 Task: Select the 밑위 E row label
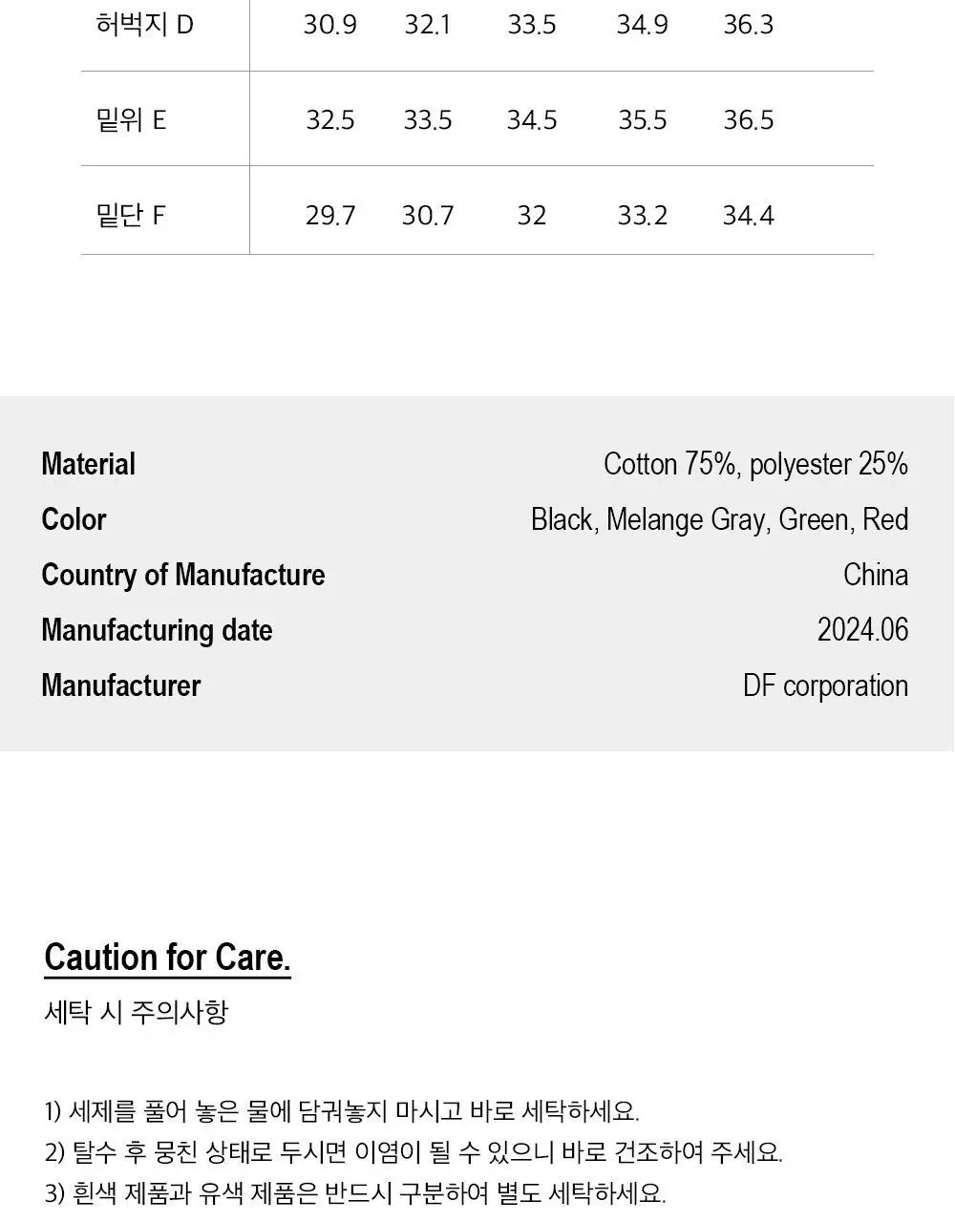tap(131, 119)
